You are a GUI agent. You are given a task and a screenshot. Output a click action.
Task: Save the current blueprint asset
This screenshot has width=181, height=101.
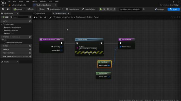point(3,9)
